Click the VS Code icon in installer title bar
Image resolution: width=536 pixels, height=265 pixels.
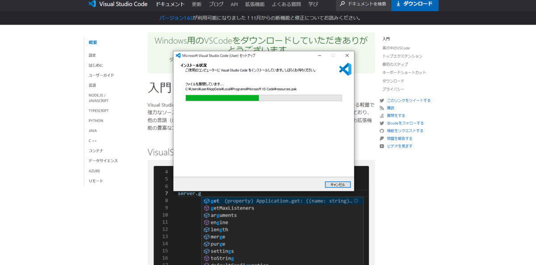178,55
